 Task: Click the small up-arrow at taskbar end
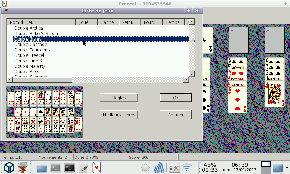287,167
